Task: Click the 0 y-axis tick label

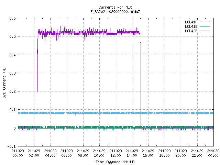Action: click(x=14, y=128)
